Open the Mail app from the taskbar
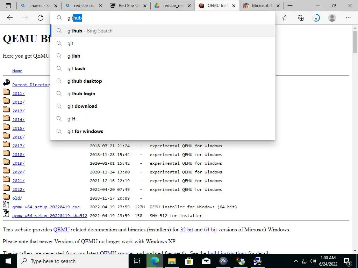 click(x=206, y=261)
